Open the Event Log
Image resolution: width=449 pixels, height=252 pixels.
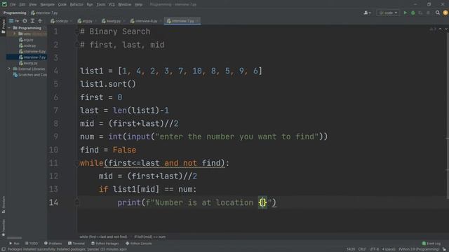pos(431,244)
